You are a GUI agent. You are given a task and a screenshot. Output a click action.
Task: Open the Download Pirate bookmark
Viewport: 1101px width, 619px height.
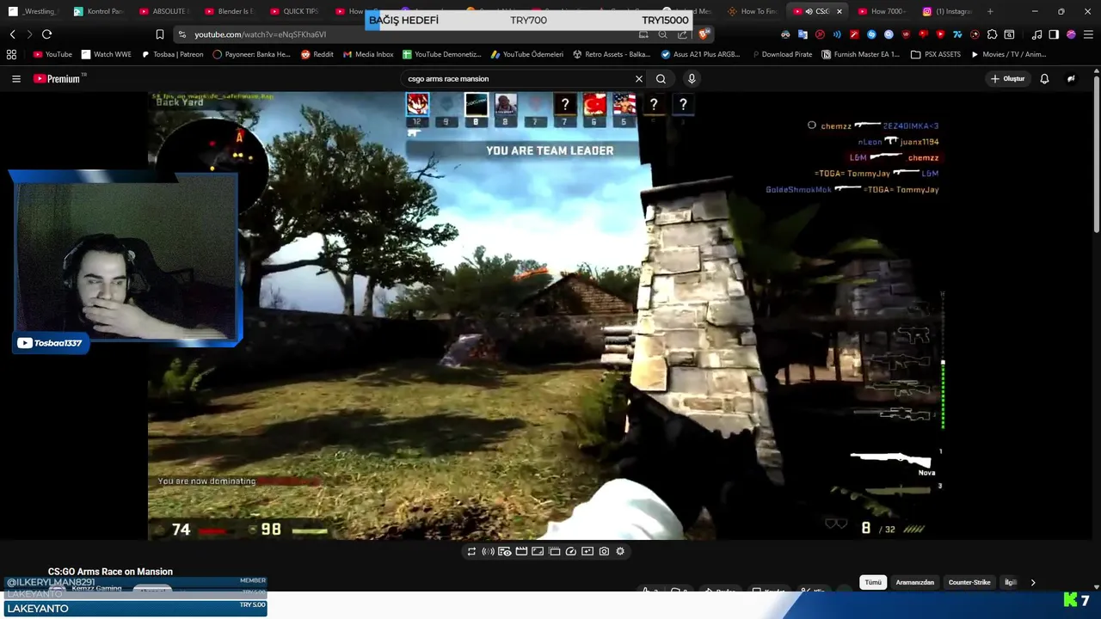781,54
